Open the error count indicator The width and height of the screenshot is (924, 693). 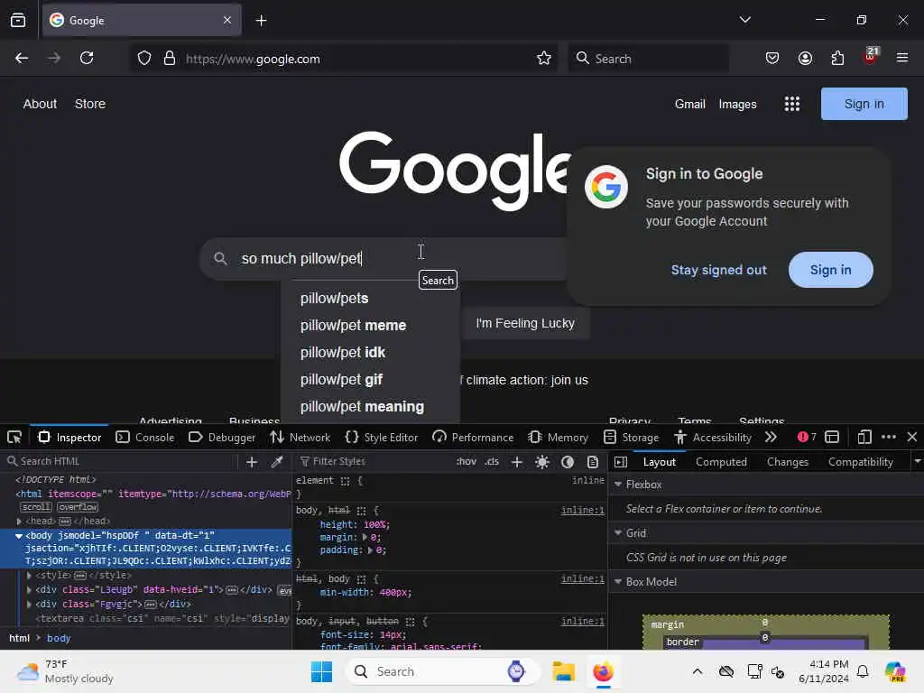(807, 438)
